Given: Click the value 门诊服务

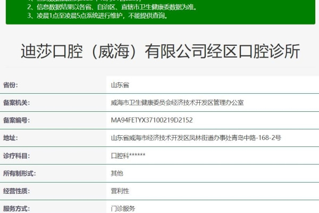Looking at the screenshot, I should (x=123, y=209).
